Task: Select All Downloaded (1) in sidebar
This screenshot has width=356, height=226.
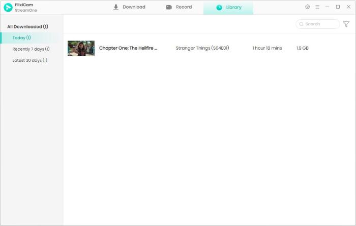Action: point(27,27)
